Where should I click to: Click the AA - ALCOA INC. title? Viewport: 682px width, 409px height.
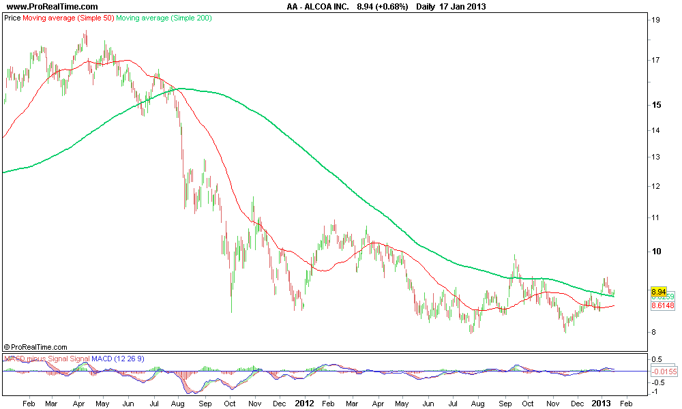(x=318, y=7)
